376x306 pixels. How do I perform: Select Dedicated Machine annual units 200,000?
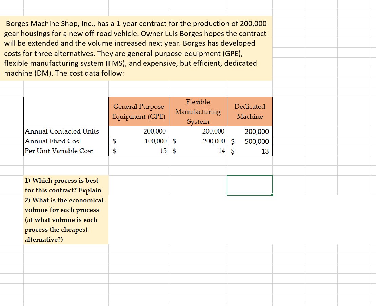pos(250,131)
